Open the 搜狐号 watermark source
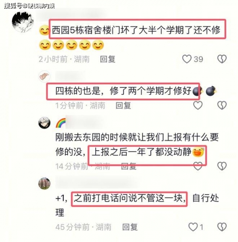 click(x=29, y=6)
